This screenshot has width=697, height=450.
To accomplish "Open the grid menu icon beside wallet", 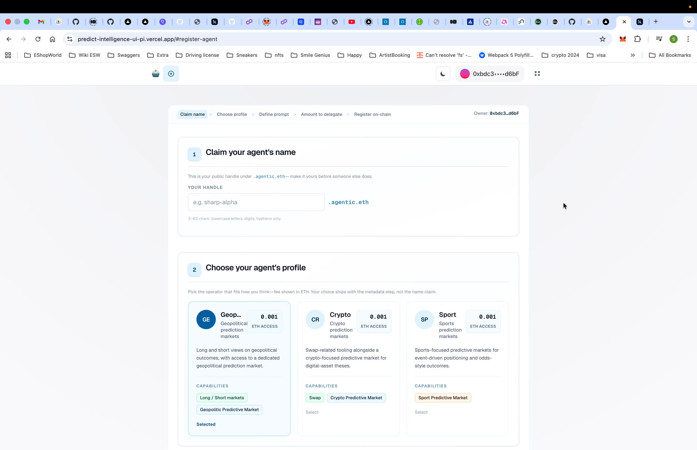I will (537, 74).
